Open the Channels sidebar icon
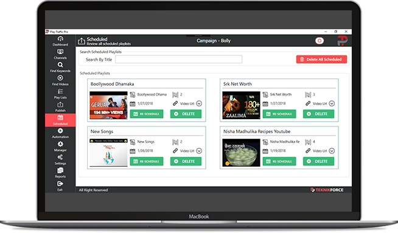 [60, 54]
